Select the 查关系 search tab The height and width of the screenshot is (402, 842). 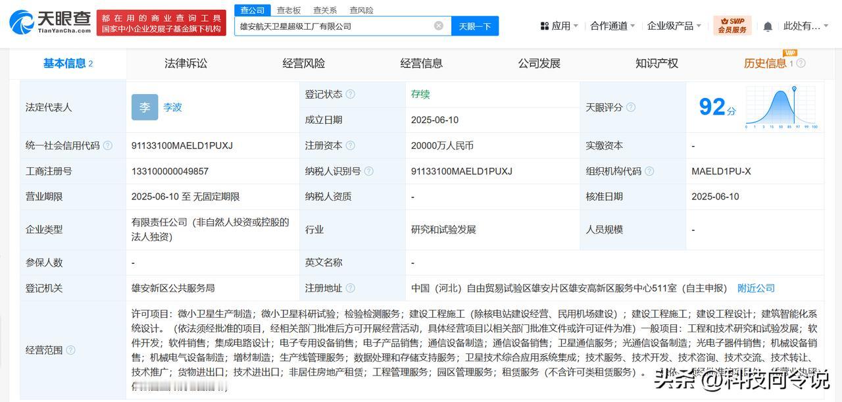(325, 10)
